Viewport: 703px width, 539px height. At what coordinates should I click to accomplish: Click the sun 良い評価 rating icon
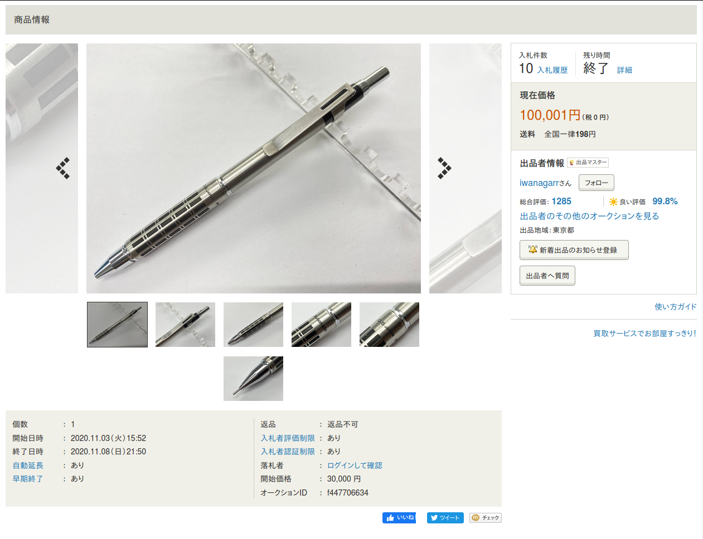point(613,202)
